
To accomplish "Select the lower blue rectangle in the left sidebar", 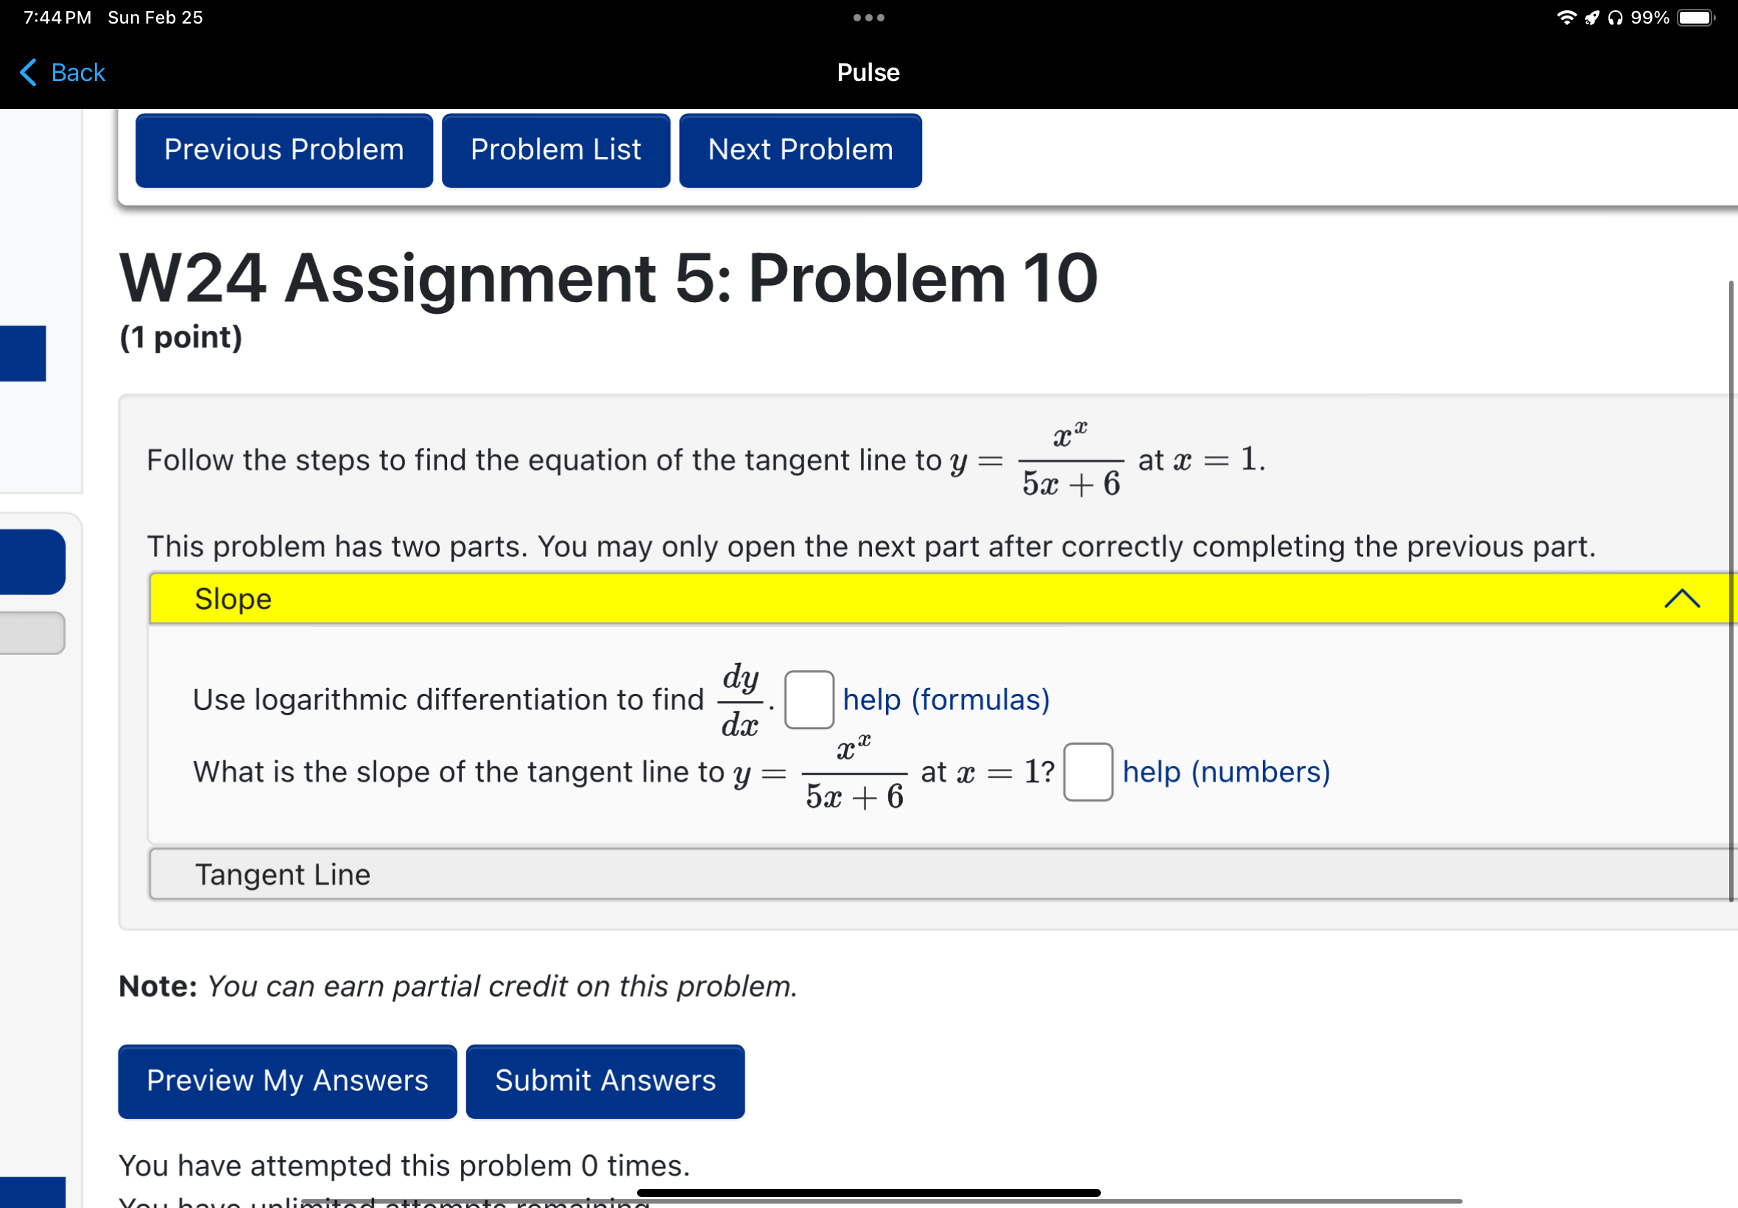I will coord(32,561).
